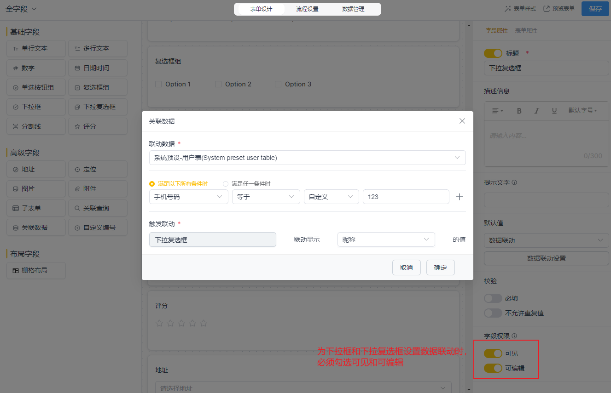Open the 默认字号 font size dropdown
Image resolution: width=611 pixels, height=393 pixels.
point(582,111)
